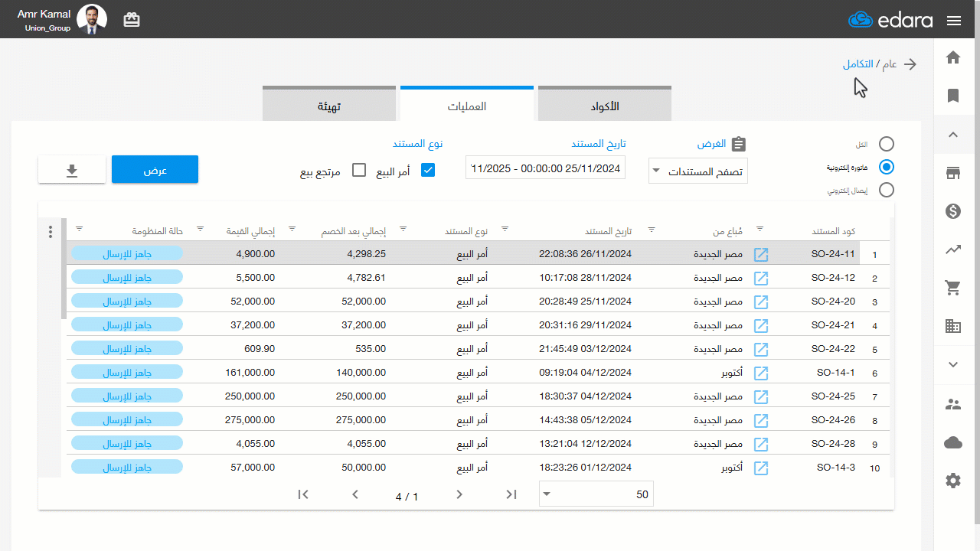Image resolution: width=980 pixels, height=551 pixels.
Task: Expand the sidebar section with down chevron
Action: click(953, 365)
